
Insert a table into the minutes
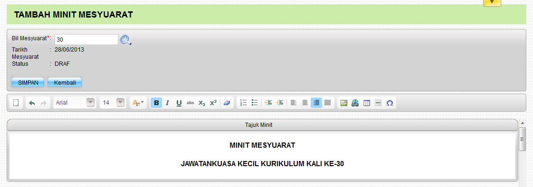pos(366,103)
